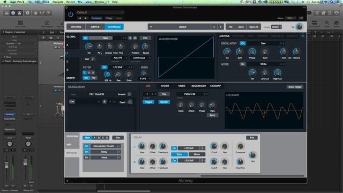Screen dimensions: 343x193
Task: Toggle the Noise On button
Action: pyautogui.click(x=243, y=64)
